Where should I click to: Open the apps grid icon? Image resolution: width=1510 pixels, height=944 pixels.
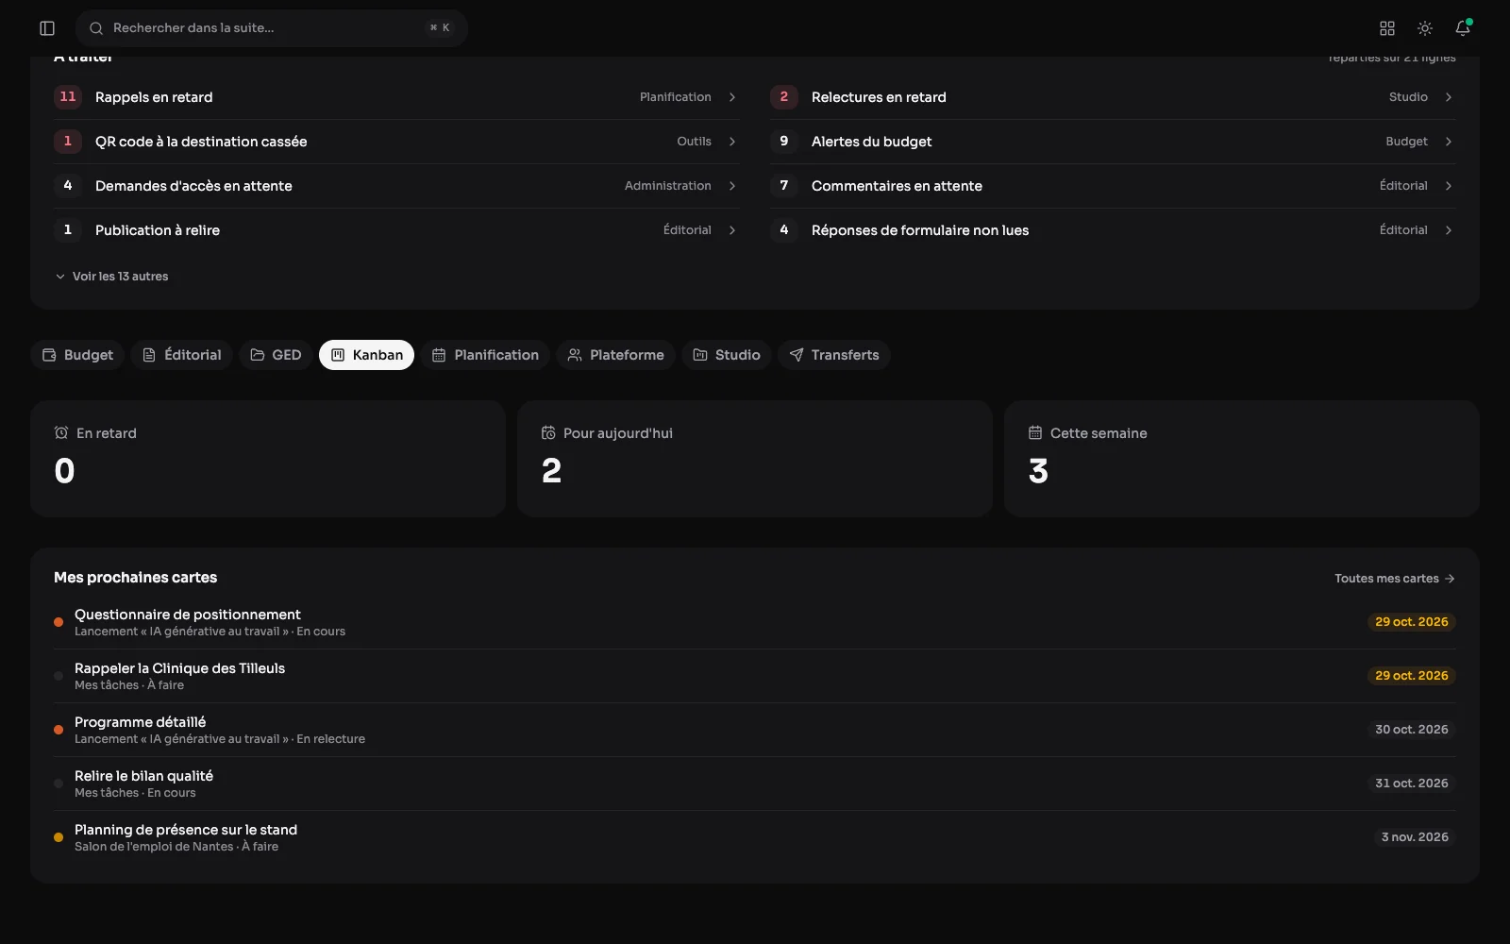(1387, 28)
